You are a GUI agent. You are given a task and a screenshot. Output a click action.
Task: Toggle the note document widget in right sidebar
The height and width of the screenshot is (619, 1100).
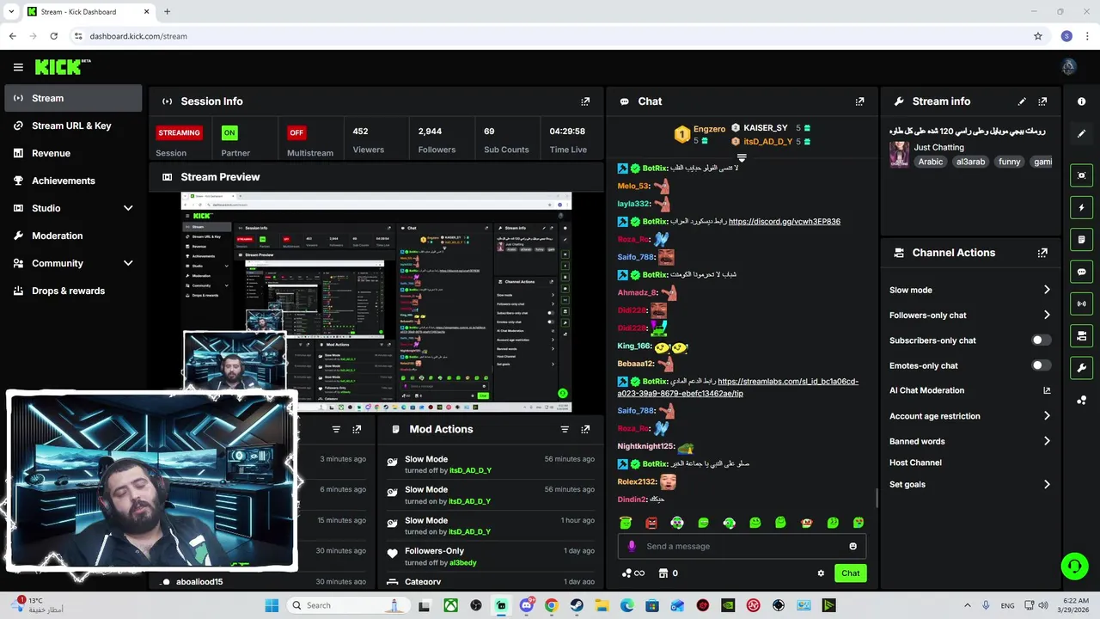tap(1081, 240)
